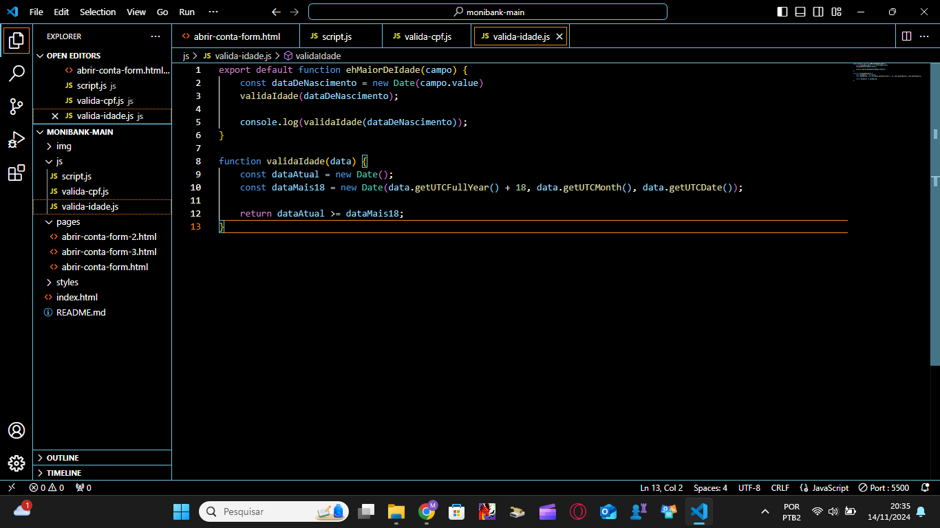940x528 pixels.
Task: Open the Customize Layout icon
Action: [836, 12]
